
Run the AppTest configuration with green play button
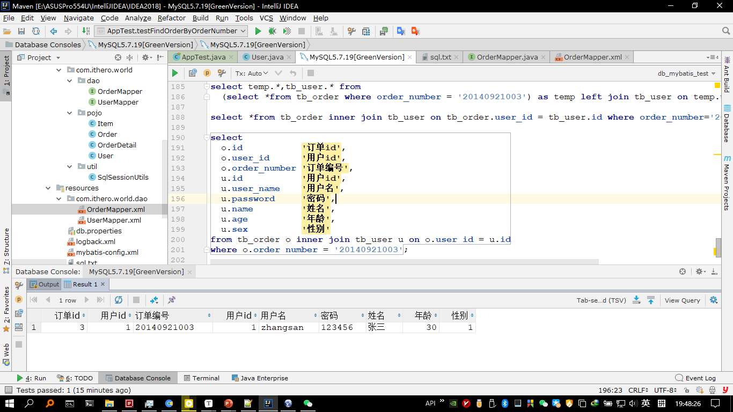click(258, 31)
